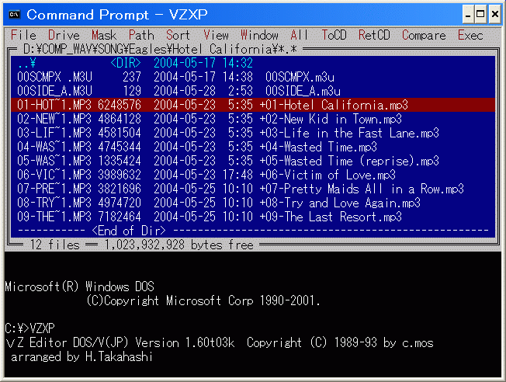Open the Mask menu
Image resolution: width=506 pixels, height=382 pixels.
tap(104, 35)
